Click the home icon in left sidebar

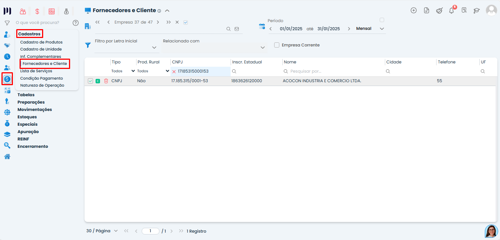[x=7, y=156]
